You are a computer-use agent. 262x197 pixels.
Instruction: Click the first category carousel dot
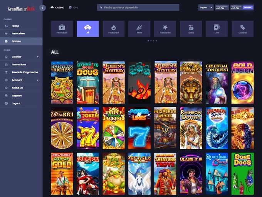tap(148, 40)
